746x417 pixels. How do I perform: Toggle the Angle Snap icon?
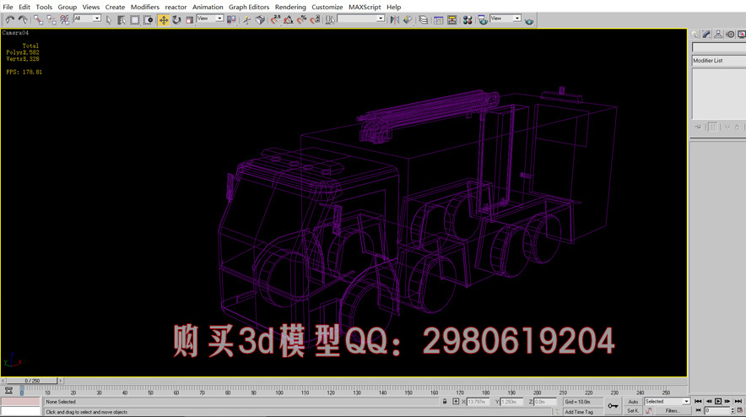[x=289, y=19]
